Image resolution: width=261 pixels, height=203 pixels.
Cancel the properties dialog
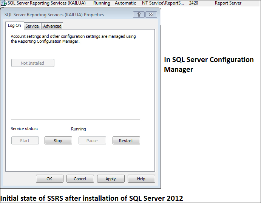80,179
